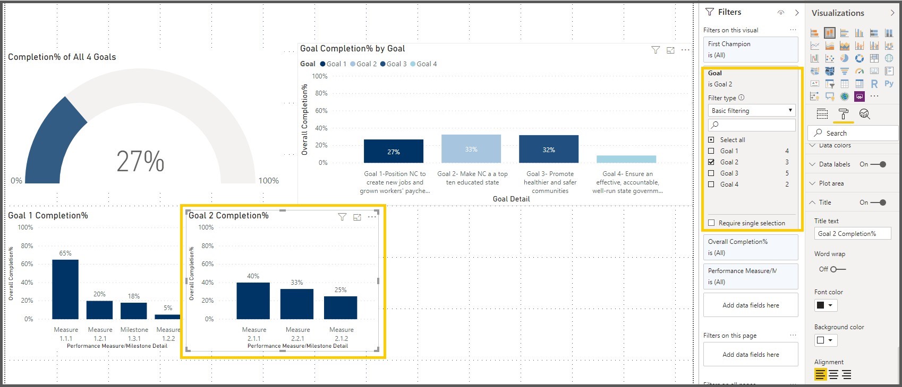Choose the ribbon chart visual

tap(889, 46)
